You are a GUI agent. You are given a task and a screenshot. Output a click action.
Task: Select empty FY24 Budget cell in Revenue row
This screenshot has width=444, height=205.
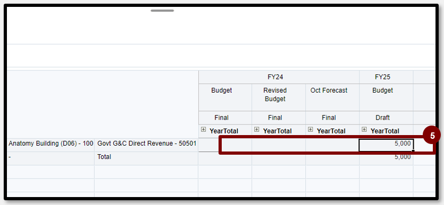click(x=225, y=145)
